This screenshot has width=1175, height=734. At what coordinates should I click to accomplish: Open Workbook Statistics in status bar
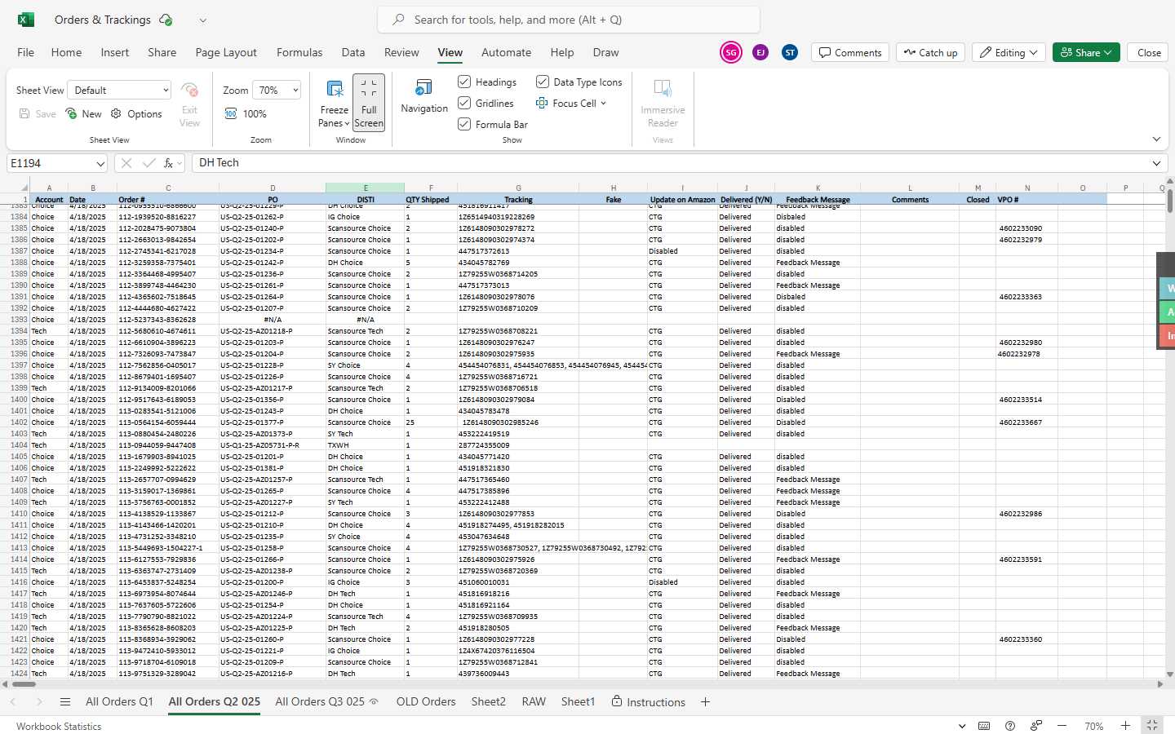point(59,726)
